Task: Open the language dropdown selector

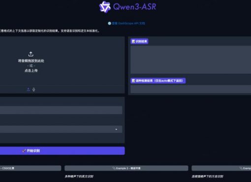Action: 61,129
